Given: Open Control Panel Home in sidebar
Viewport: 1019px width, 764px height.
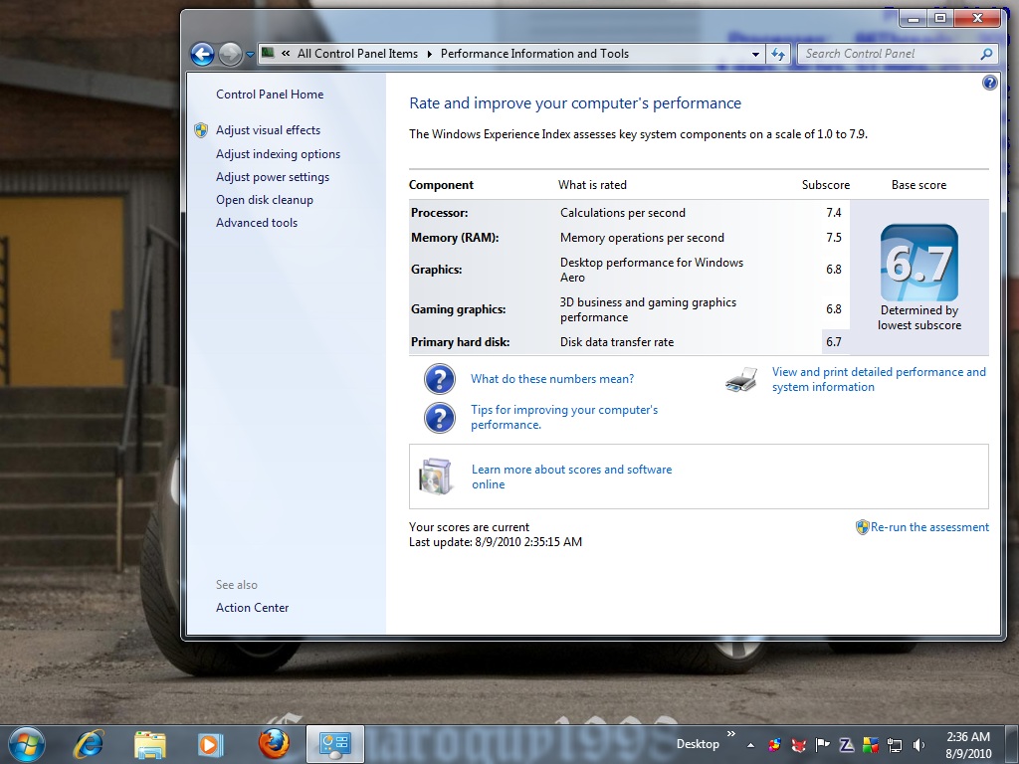Looking at the screenshot, I should click(x=270, y=95).
